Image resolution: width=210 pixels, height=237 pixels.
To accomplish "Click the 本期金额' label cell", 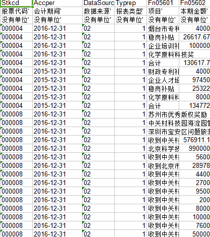I will 194,11.
